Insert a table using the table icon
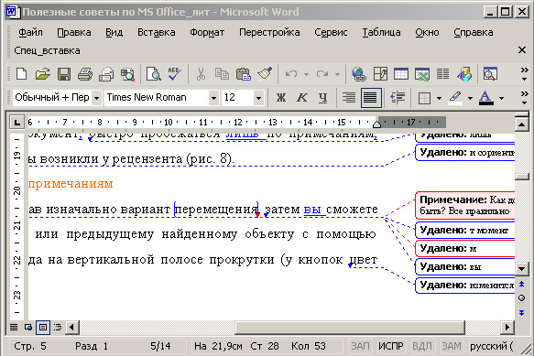The height and width of the screenshot is (356, 534). 401,73
